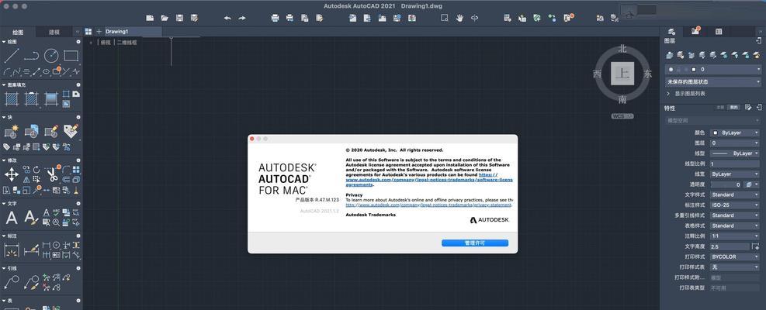
Task: Click the Redo arrow
Action: pos(242,18)
